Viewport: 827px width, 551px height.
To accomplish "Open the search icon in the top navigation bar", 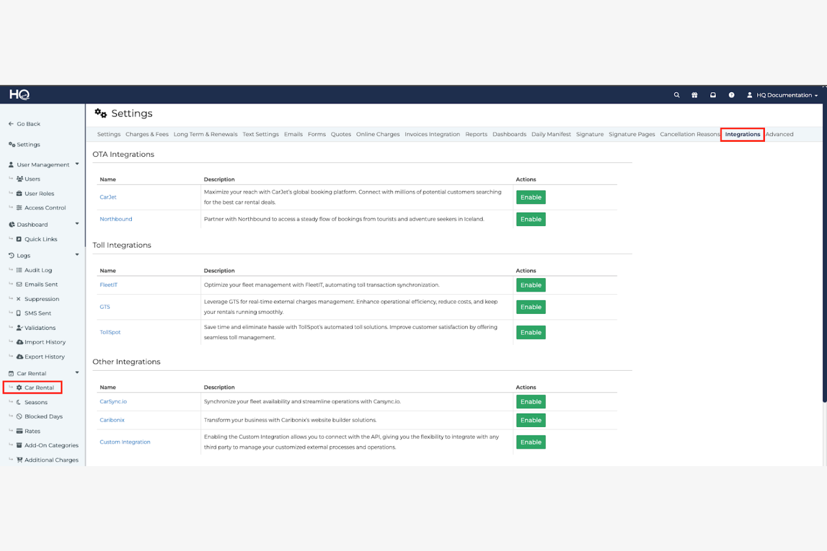I will click(x=677, y=94).
